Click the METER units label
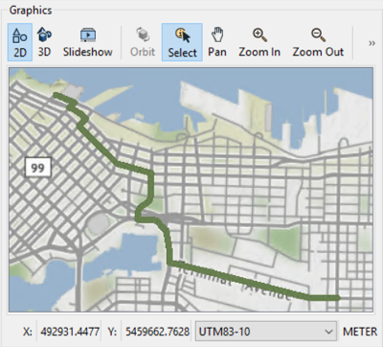The image size is (383, 347). pyautogui.click(x=360, y=332)
